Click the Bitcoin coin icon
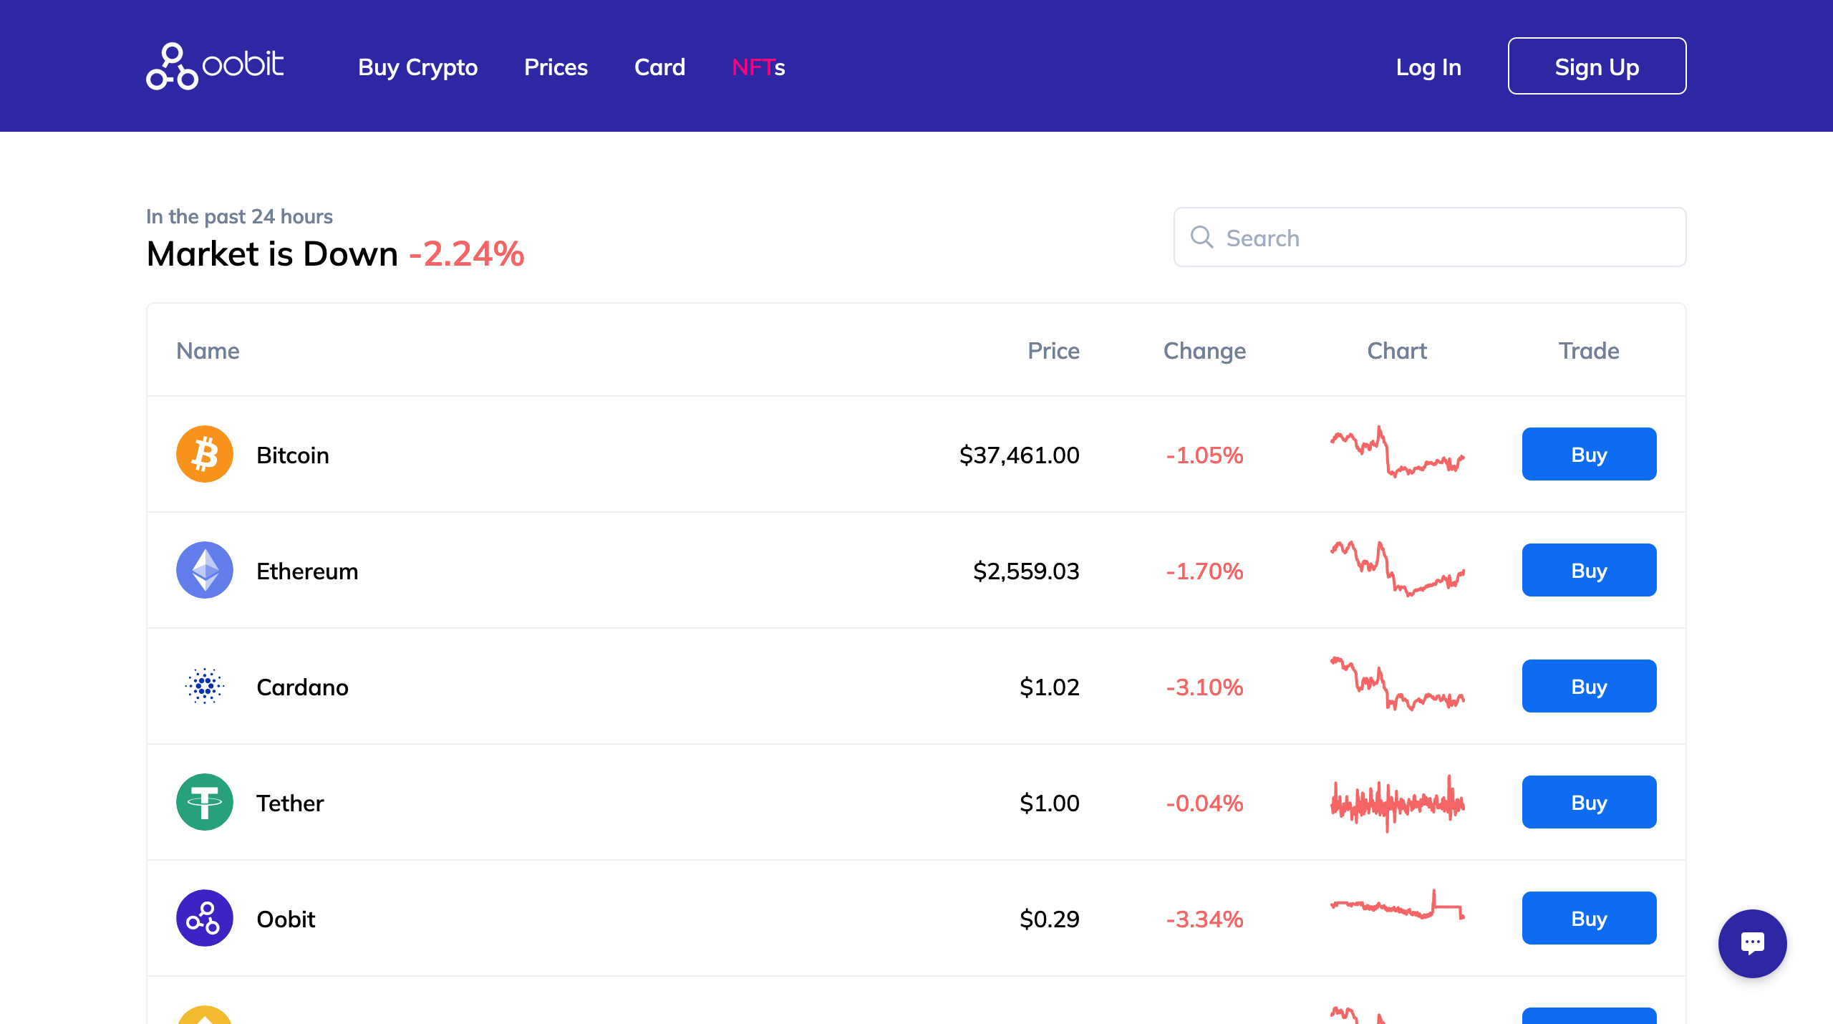The image size is (1833, 1024). pyautogui.click(x=205, y=454)
